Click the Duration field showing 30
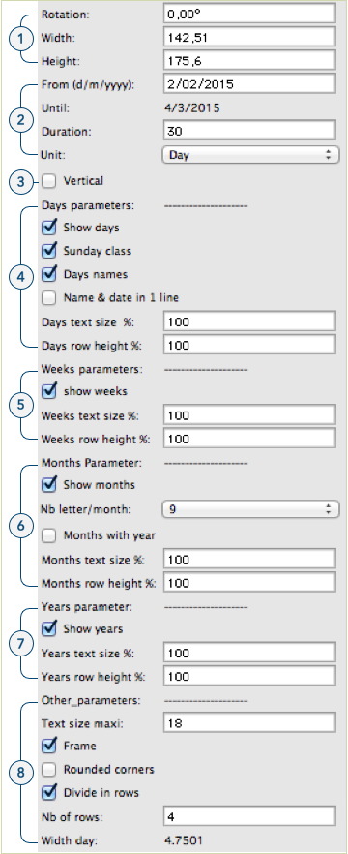 coord(249,131)
